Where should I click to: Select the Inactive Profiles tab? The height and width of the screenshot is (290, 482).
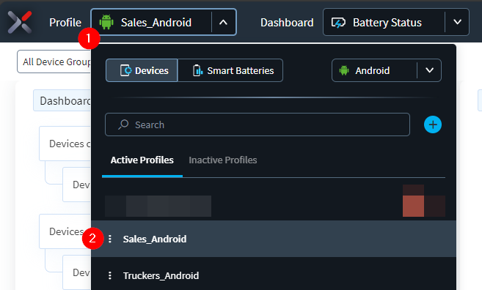223,160
